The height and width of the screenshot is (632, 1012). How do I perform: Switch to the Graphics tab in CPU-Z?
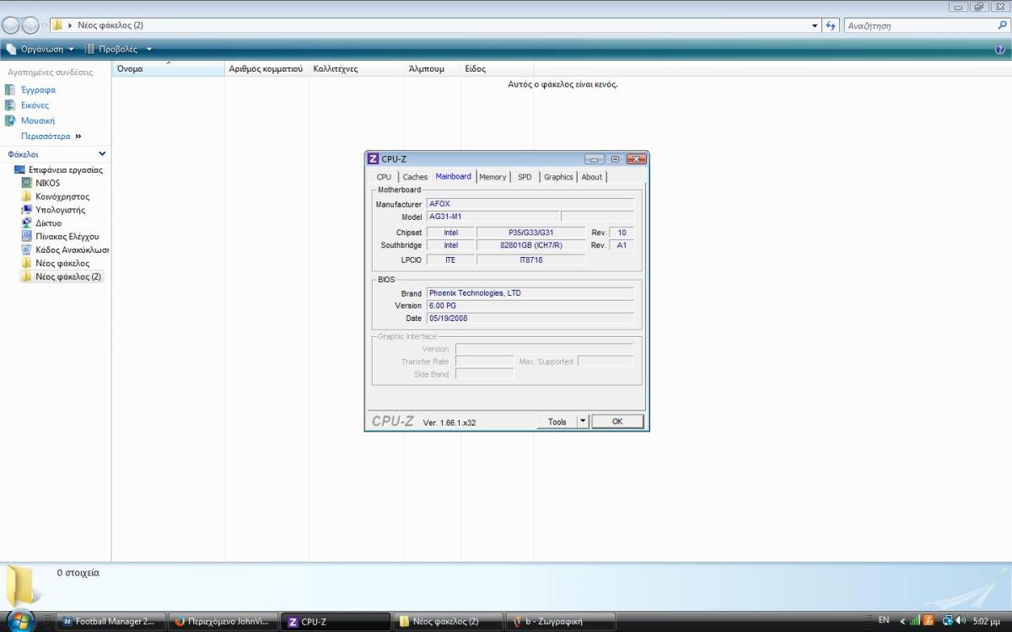point(558,177)
